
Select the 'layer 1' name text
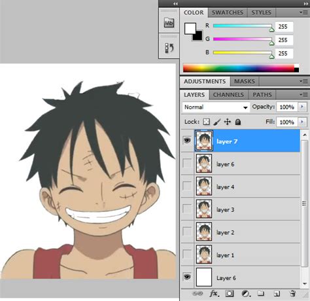[225, 255]
